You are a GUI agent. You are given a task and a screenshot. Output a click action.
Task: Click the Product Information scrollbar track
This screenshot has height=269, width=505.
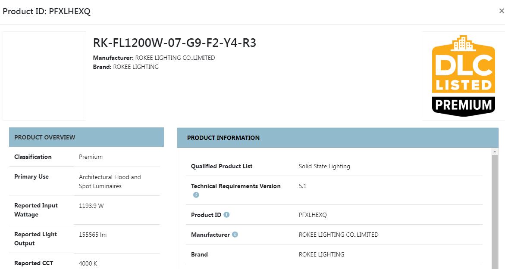(495, 211)
